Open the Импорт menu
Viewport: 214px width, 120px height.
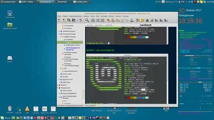(111, 16)
